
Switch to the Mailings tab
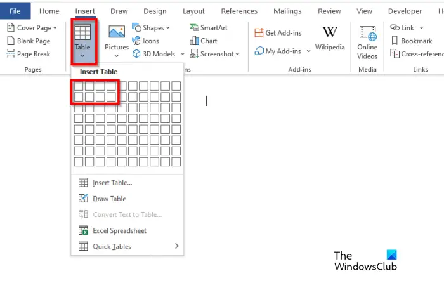pyautogui.click(x=287, y=11)
